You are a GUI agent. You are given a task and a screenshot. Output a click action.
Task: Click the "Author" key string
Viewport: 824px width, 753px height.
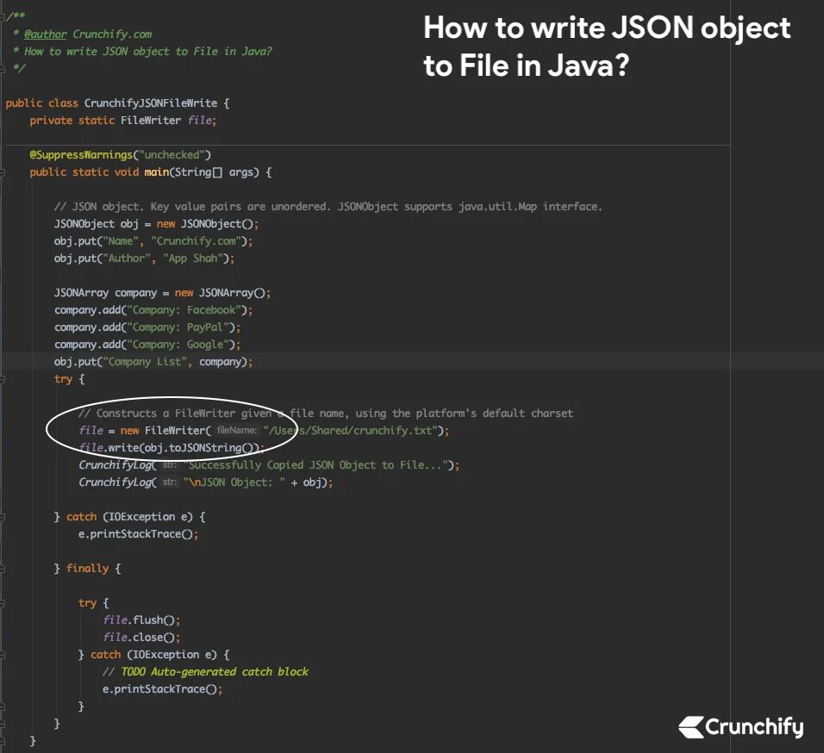tap(127, 258)
